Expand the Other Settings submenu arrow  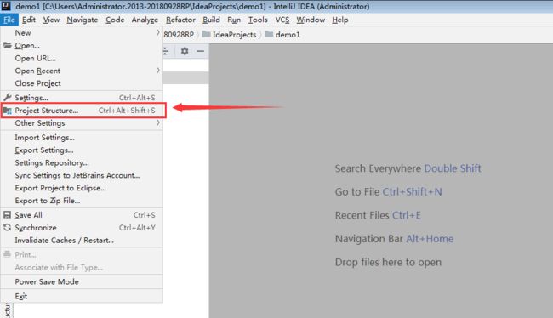point(158,122)
